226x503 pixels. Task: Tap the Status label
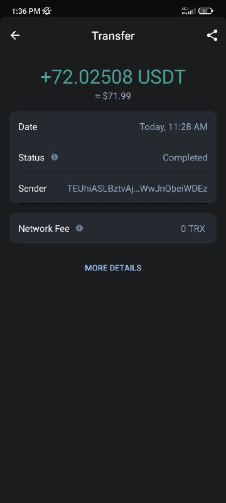pos(31,158)
